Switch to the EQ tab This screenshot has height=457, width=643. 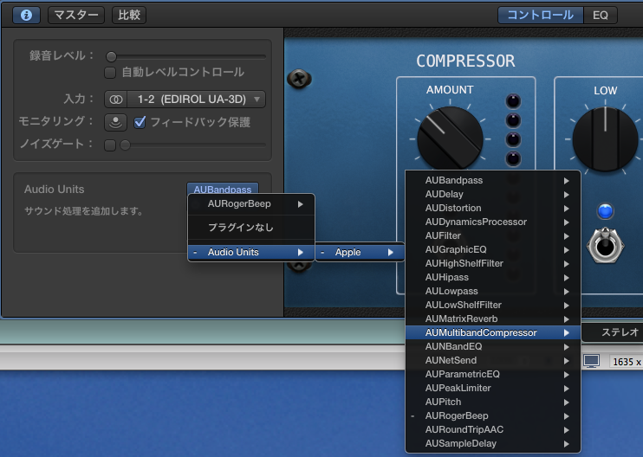point(600,15)
